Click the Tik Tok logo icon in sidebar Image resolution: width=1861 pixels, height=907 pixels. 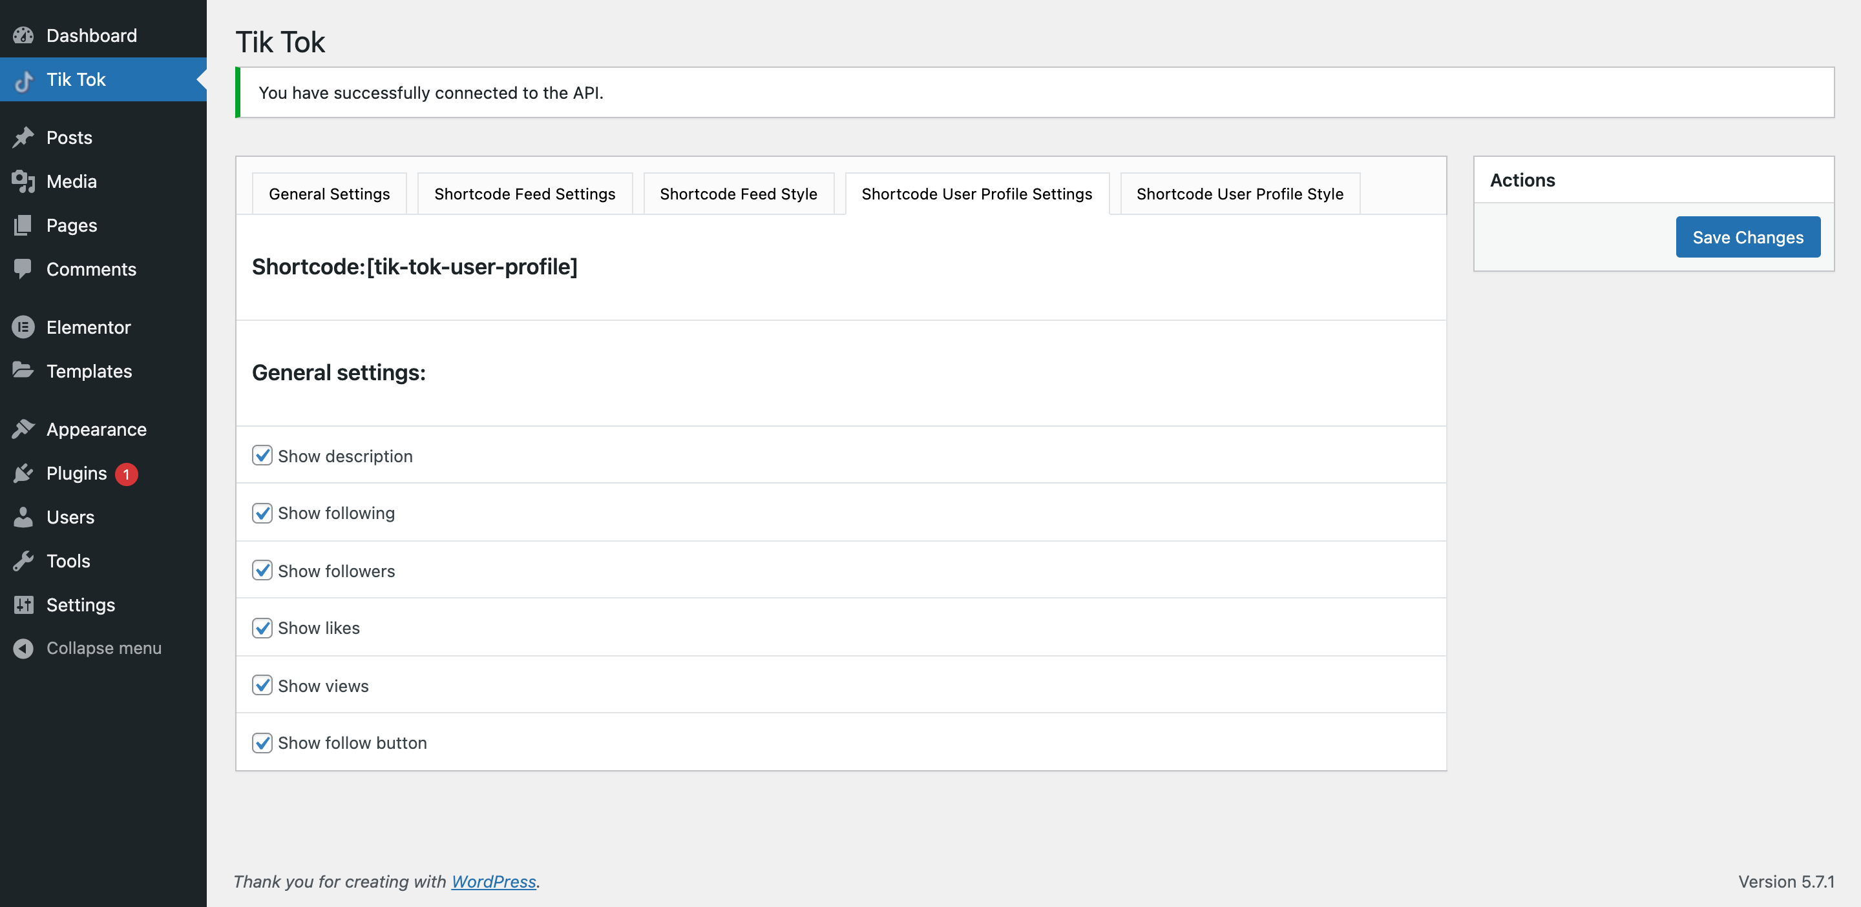[23, 80]
